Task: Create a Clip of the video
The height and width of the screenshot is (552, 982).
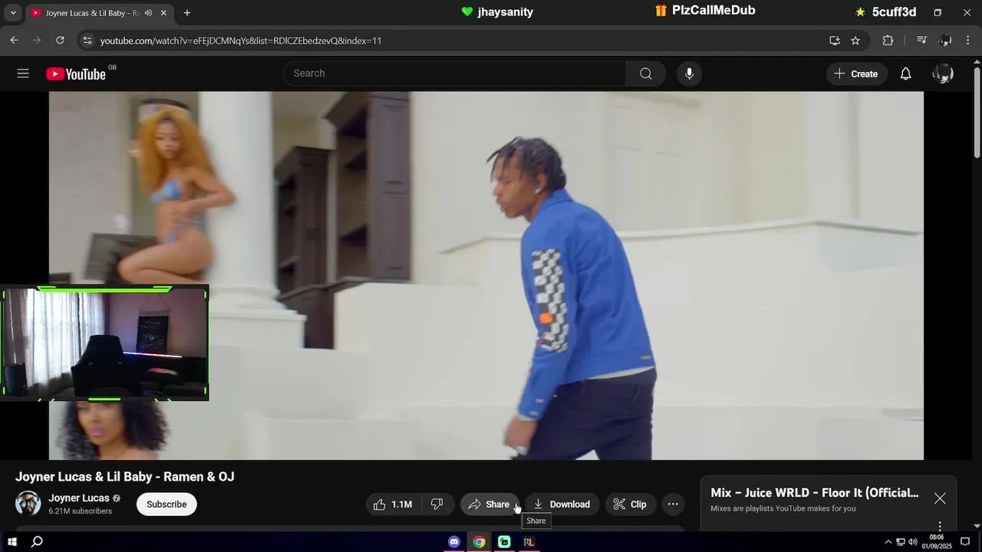Action: 630,504
